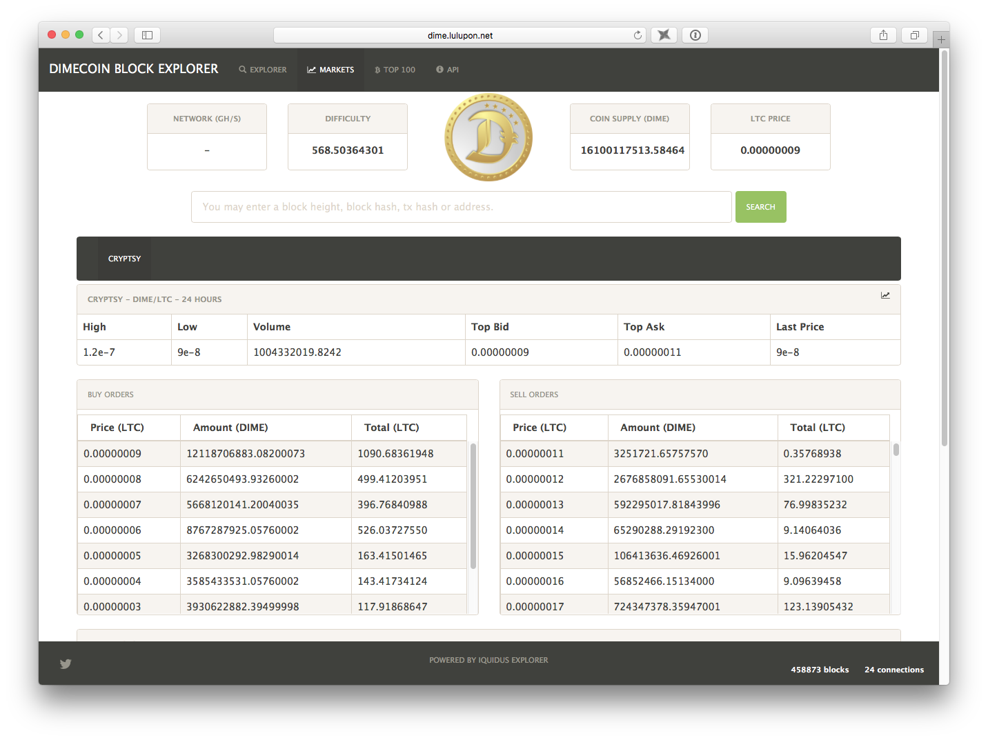
Task: Show all tabs using the tab overview icon
Action: point(914,35)
